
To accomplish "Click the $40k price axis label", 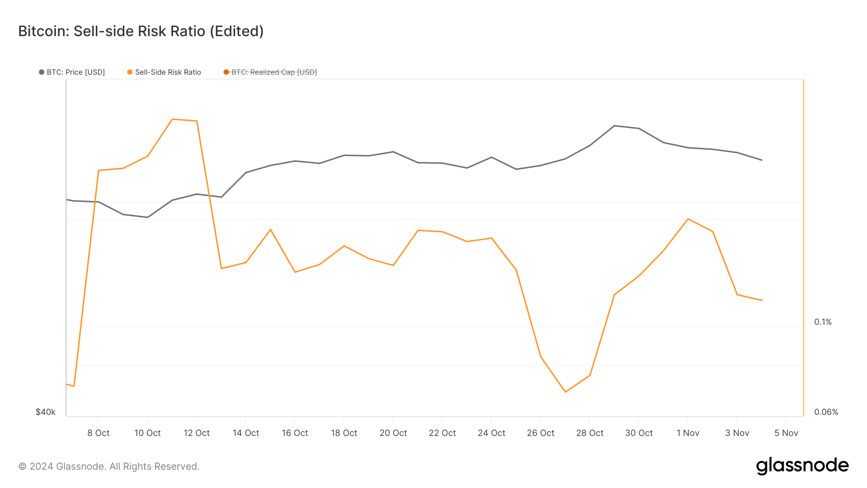I will coord(46,412).
